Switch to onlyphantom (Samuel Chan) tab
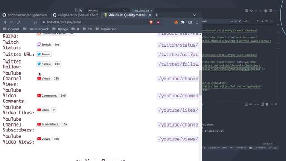The width and height of the screenshot is (286, 161). tap(76, 15)
